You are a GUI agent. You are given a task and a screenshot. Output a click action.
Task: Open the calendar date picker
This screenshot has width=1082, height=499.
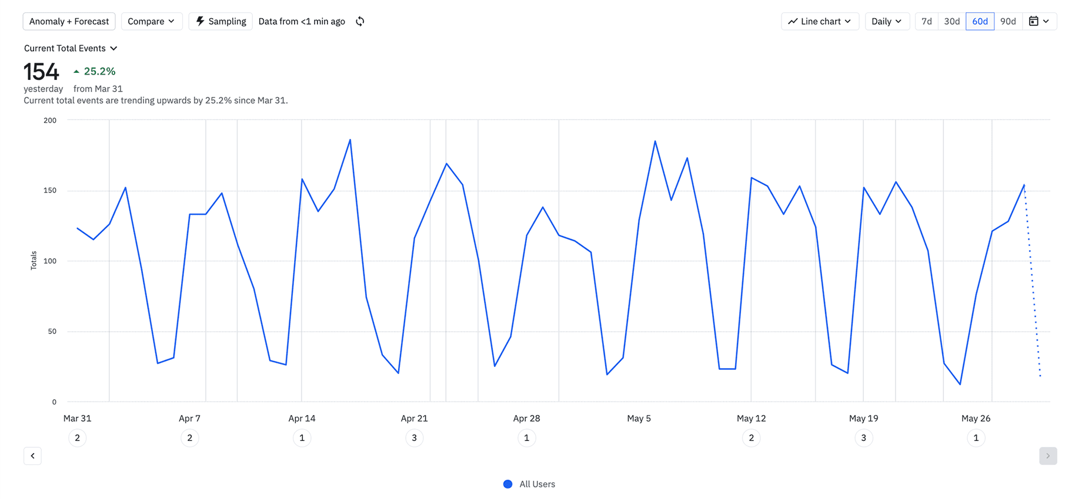1039,21
